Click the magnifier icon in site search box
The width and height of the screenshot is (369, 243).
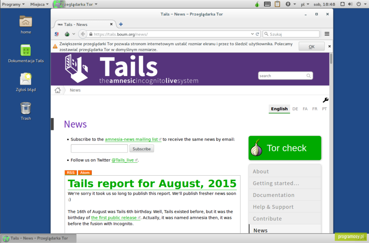(x=308, y=76)
